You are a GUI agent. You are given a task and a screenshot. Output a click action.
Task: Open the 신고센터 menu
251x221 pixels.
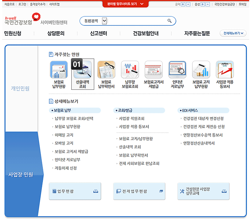click(99, 33)
